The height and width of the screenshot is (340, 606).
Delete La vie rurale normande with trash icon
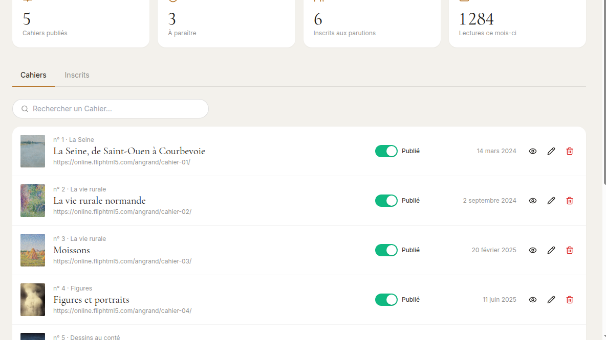pos(570,201)
